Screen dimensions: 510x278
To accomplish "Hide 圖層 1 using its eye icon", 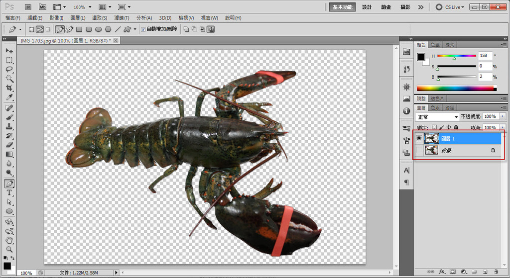I will coord(418,139).
